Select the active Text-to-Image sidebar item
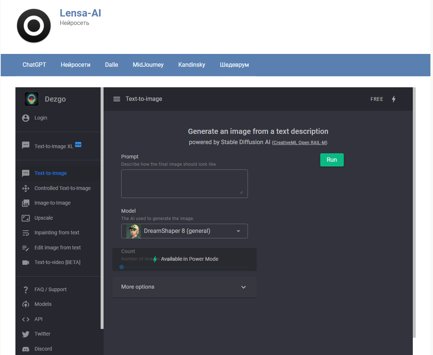This screenshot has width=433, height=355. tap(58, 173)
